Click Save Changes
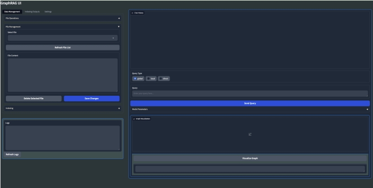Screen dimensions: 373x188 pos(92,98)
